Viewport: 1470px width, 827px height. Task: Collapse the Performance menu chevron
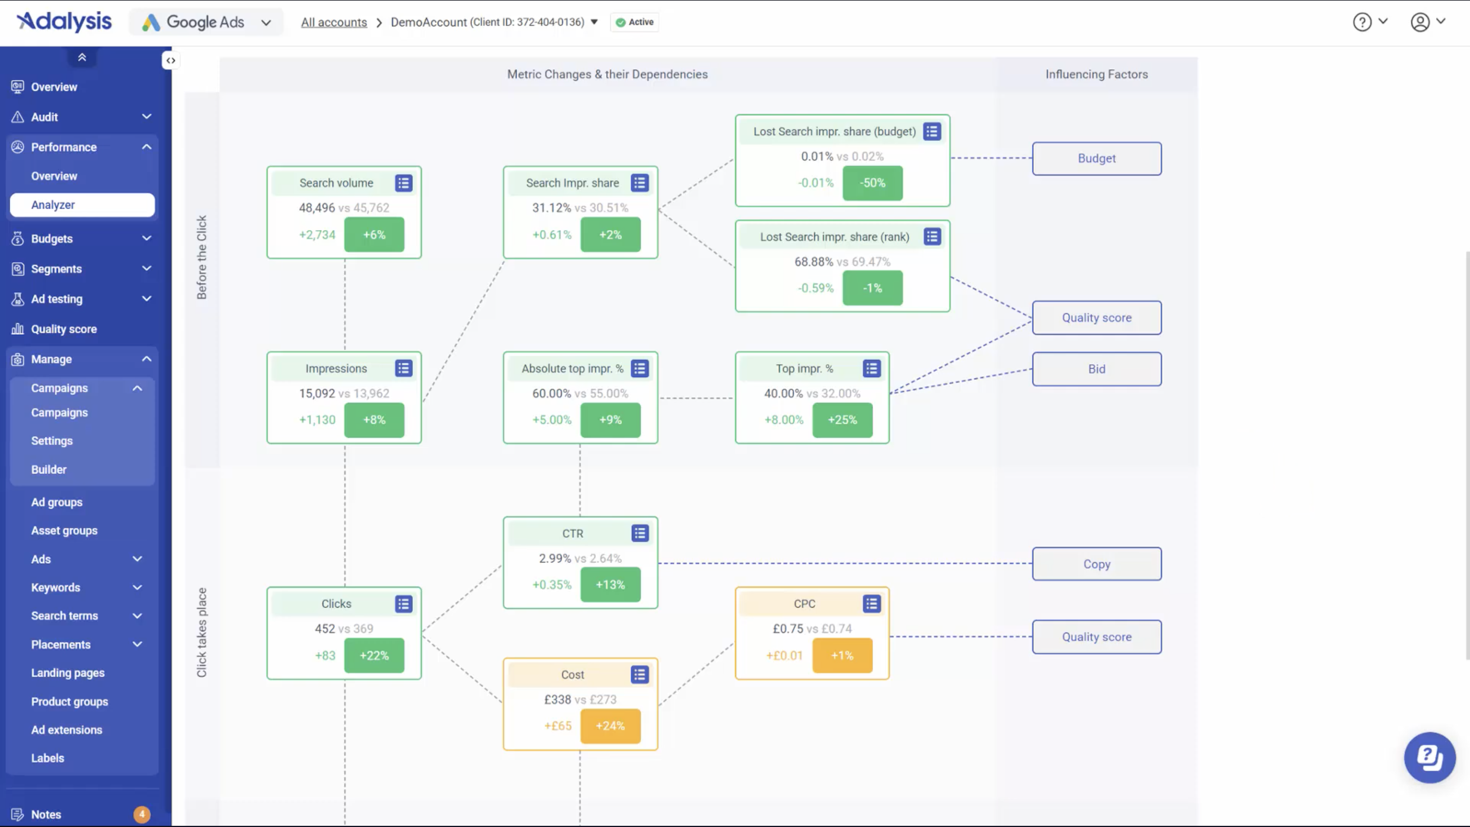[x=147, y=147]
